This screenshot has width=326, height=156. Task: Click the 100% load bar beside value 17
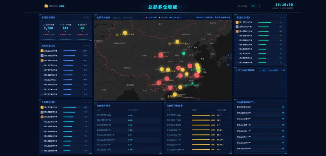201,115
